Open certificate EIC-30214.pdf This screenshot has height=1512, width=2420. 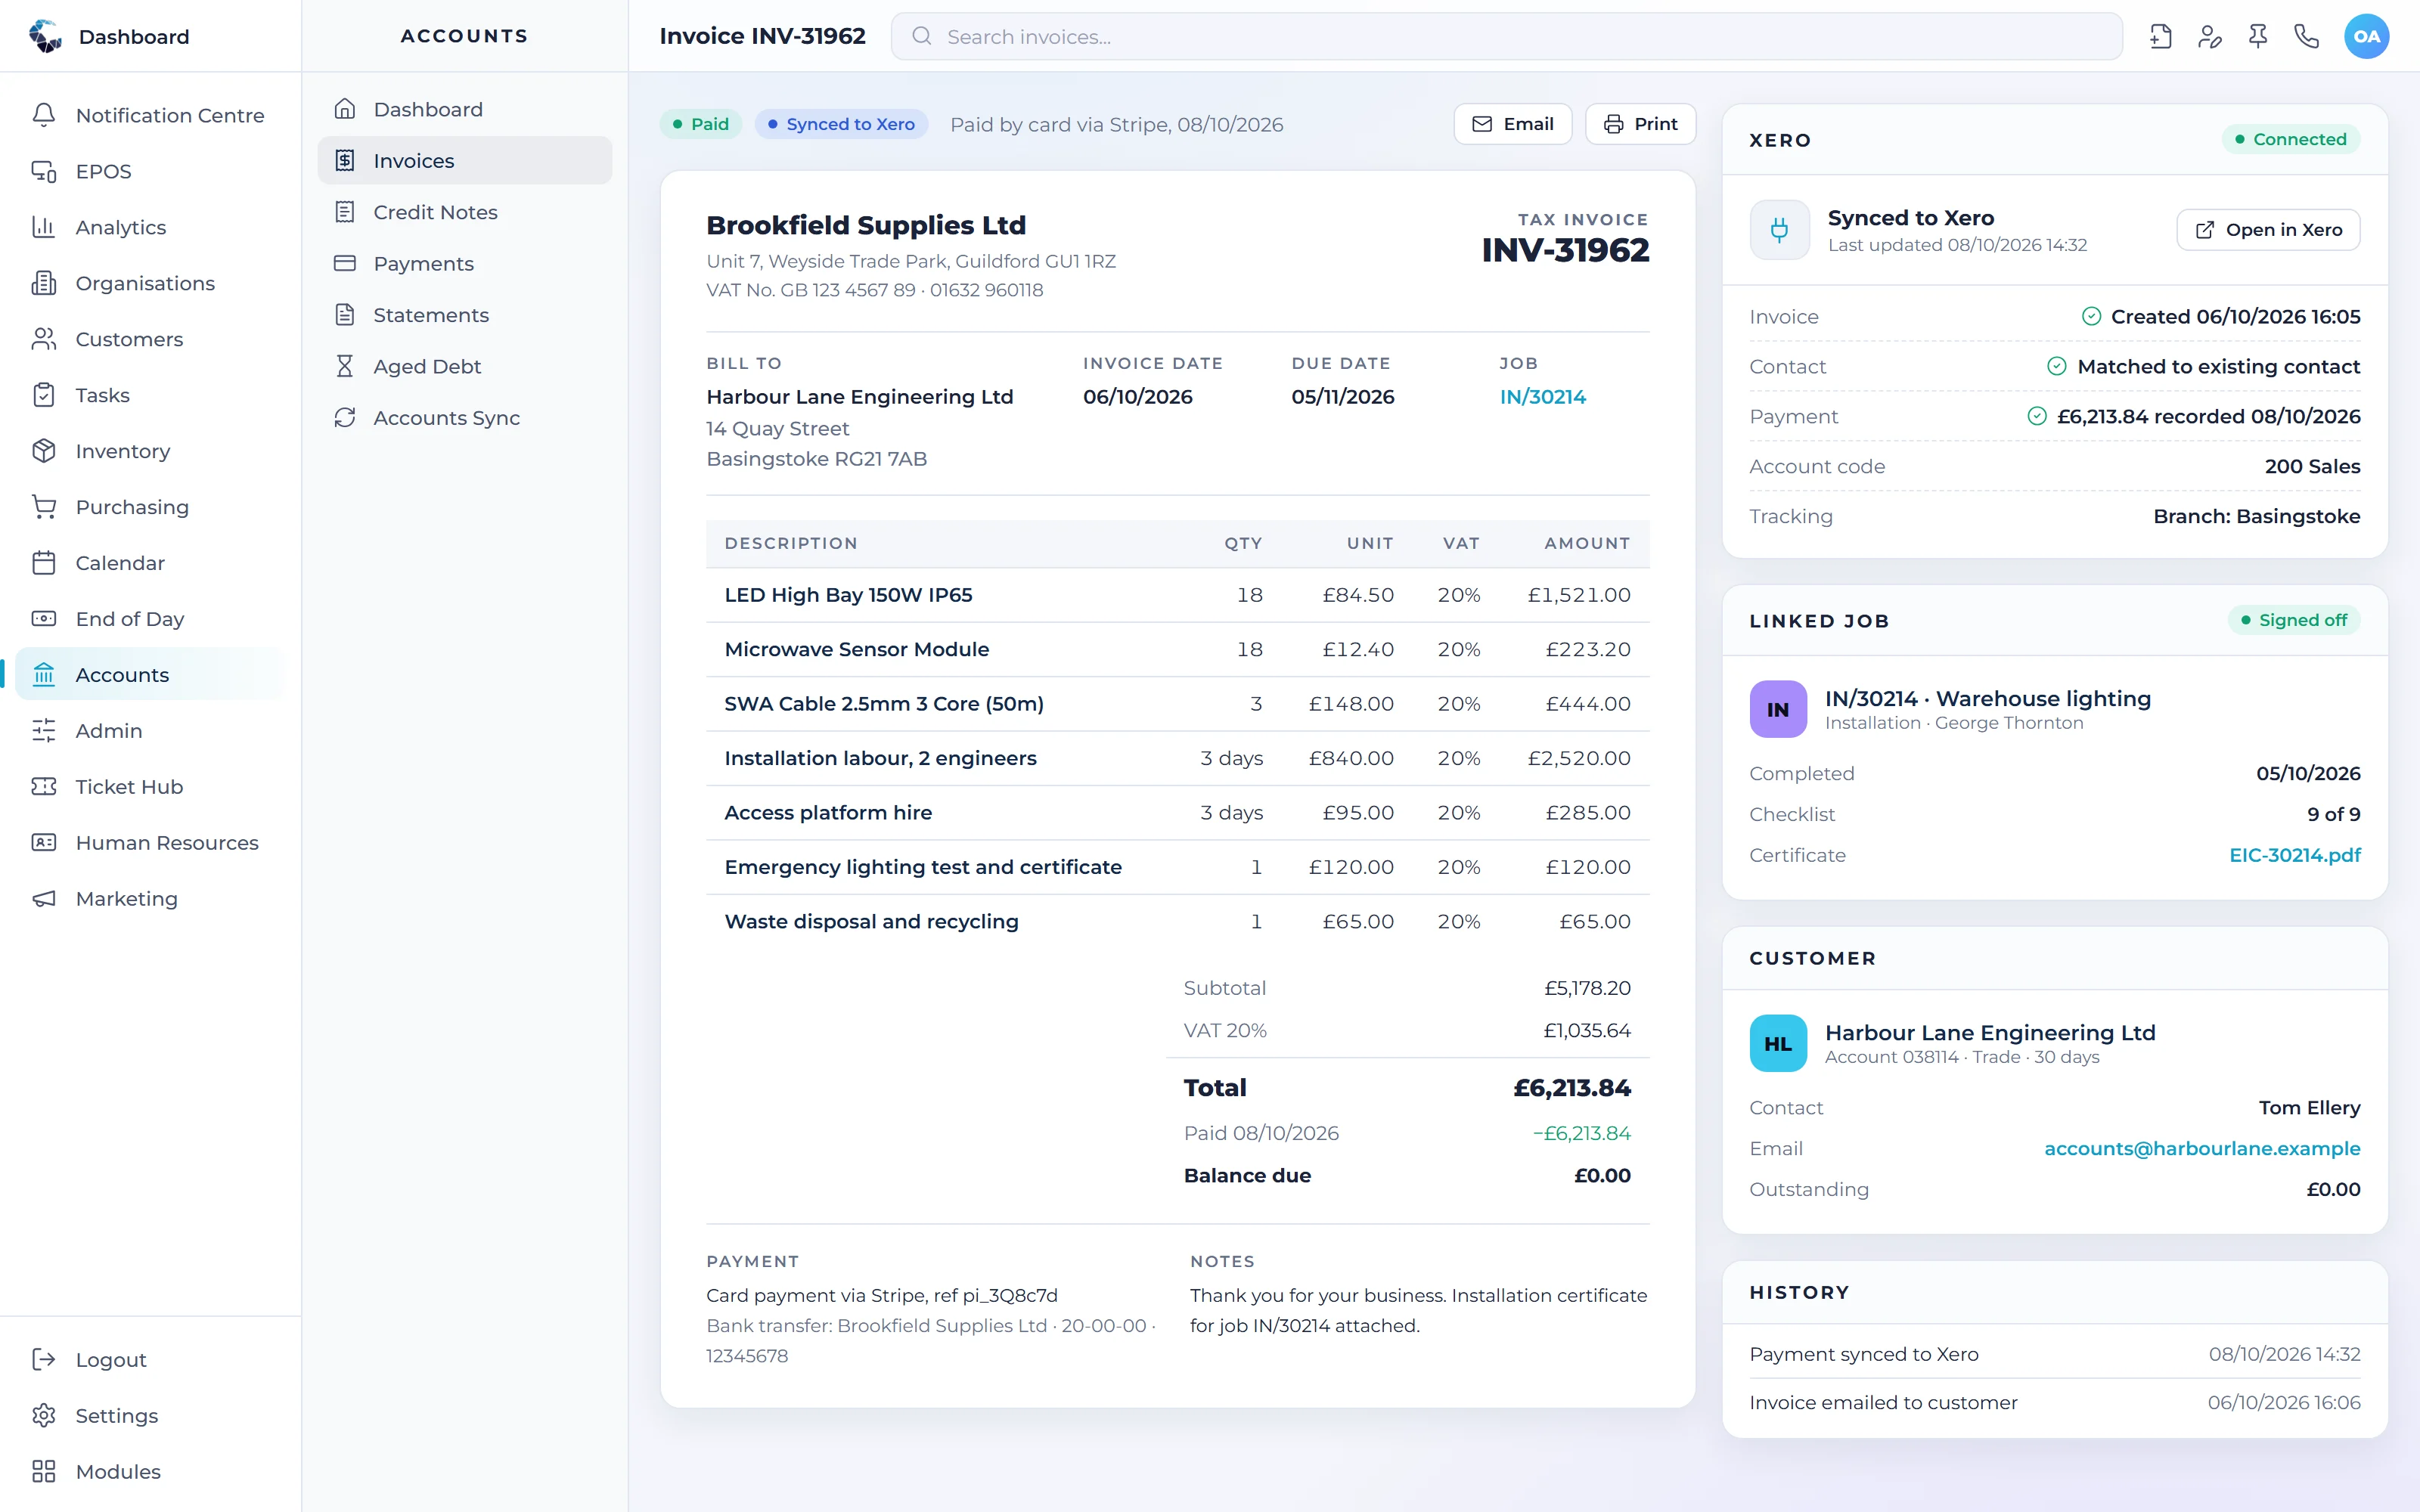[2294, 855]
